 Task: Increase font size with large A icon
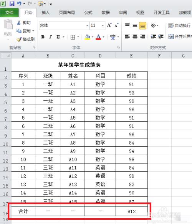pos(109,25)
